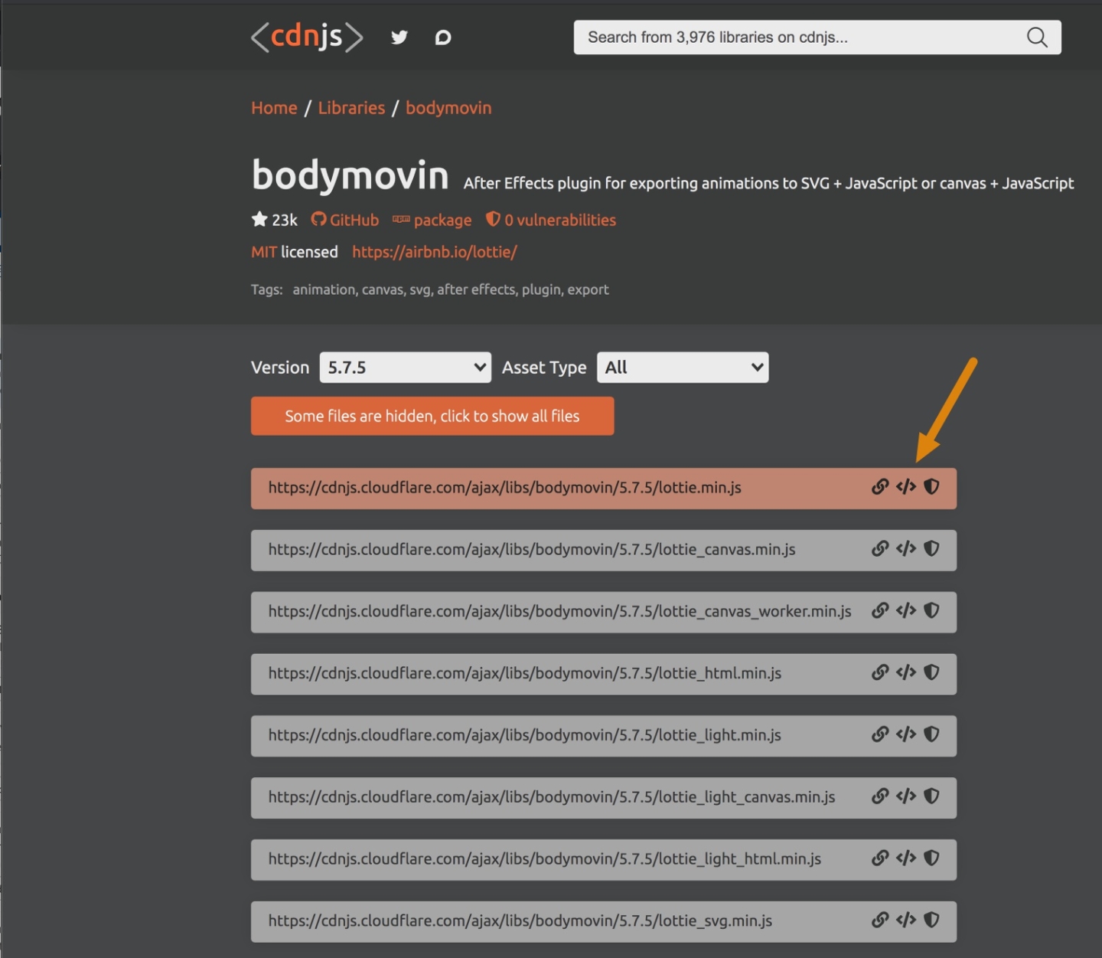Copy the script tag for lottie_html.min.js
The width and height of the screenshot is (1102, 958).
906,673
